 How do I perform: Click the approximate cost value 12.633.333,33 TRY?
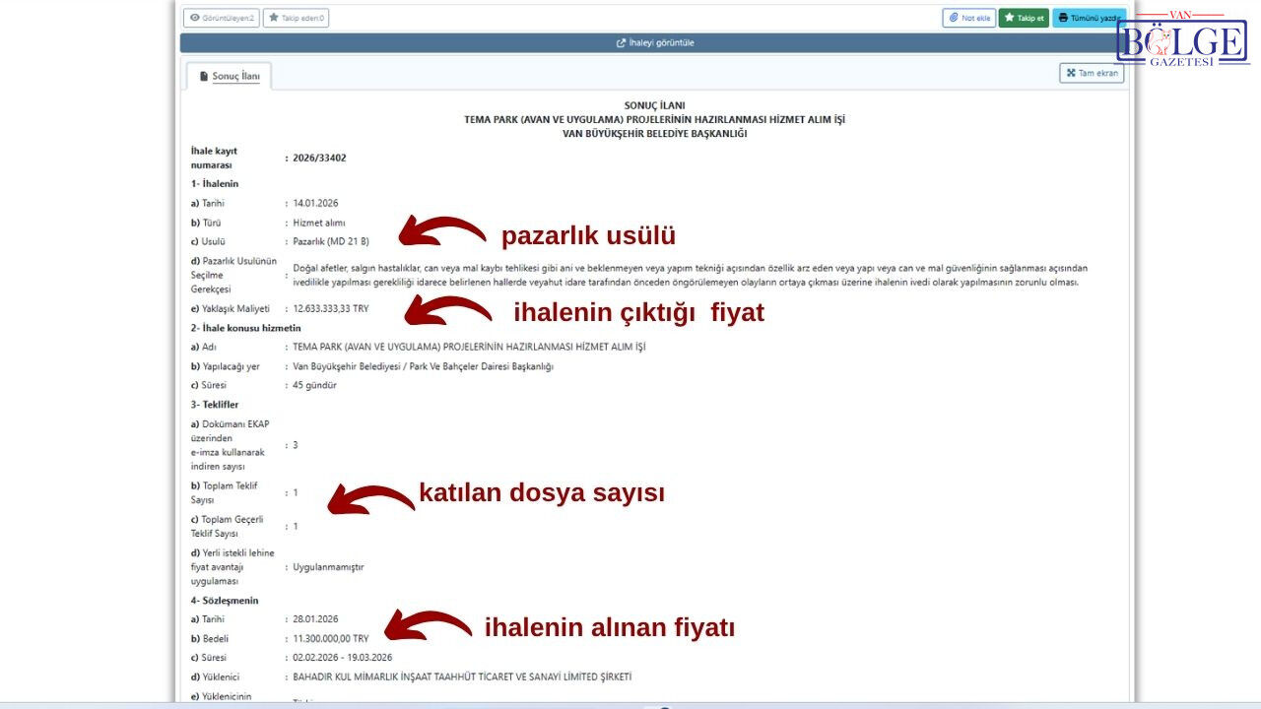[x=331, y=308]
